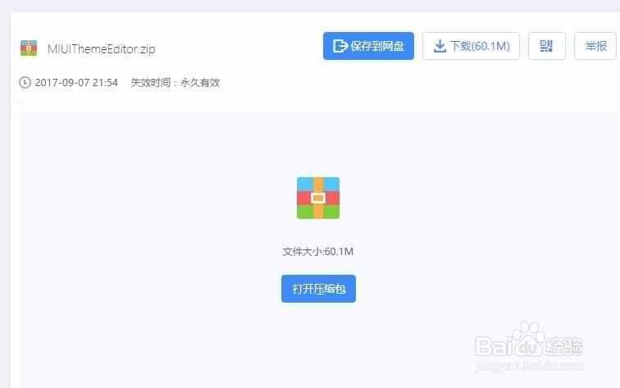Image resolution: width=620 pixels, height=388 pixels.
Task: Click the small zip icon beside MIUIThemeEditor.zip
Action: (29, 48)
